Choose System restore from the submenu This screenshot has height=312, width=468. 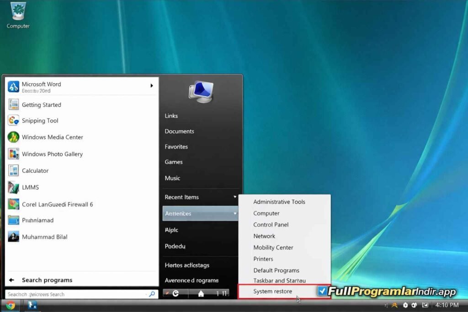tap(273, 291)
